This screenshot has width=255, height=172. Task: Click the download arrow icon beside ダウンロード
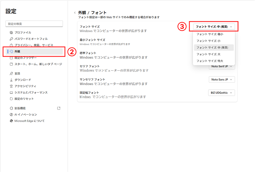11,80
